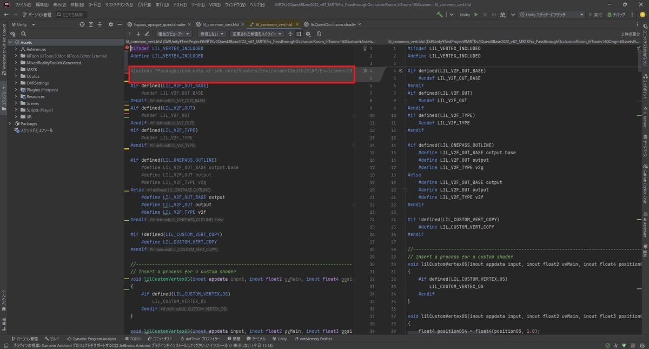
Task: Toggle synchronized scrolling in diff viewer
Action: tap(299, 34)
